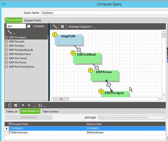Screen dimensions: 168x141
Task: Click the link tables icon in diagram toolbar
Action: pyautogui.click(x=55, y=27)
